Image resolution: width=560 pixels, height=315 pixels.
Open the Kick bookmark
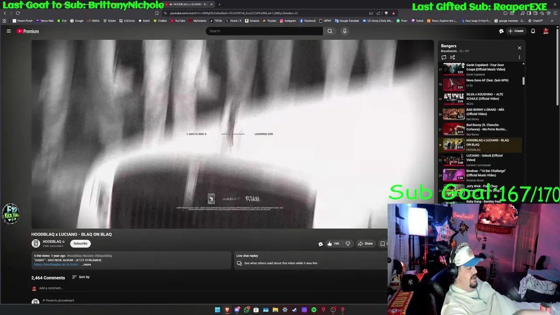pos(62,21)
